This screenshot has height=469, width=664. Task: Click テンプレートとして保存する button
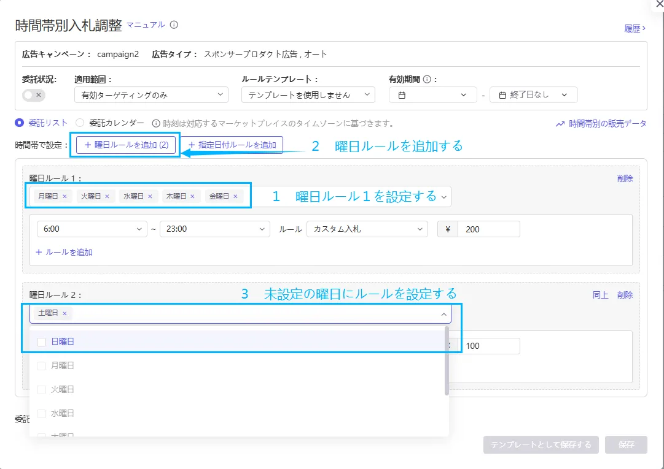tap(541, 445)
